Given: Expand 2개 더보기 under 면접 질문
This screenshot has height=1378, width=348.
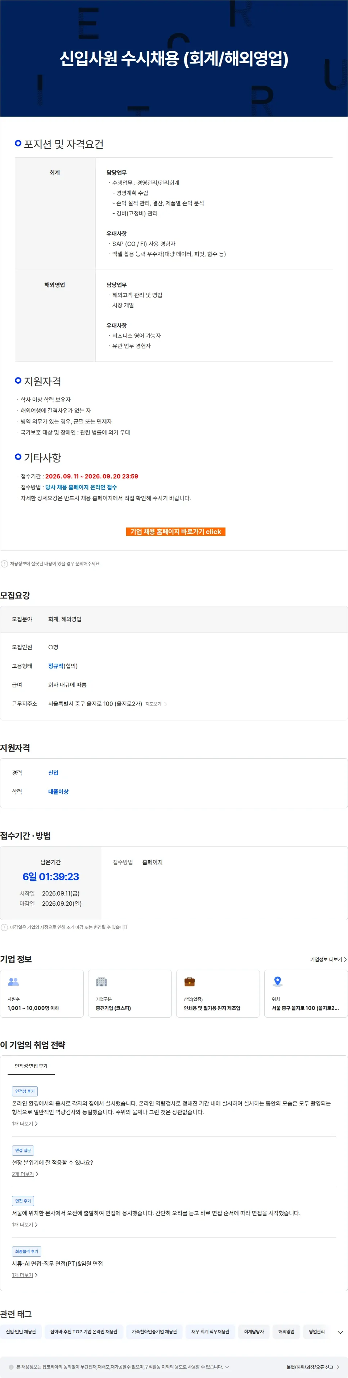Looking at the screenshot, I should pos(25,1174).
